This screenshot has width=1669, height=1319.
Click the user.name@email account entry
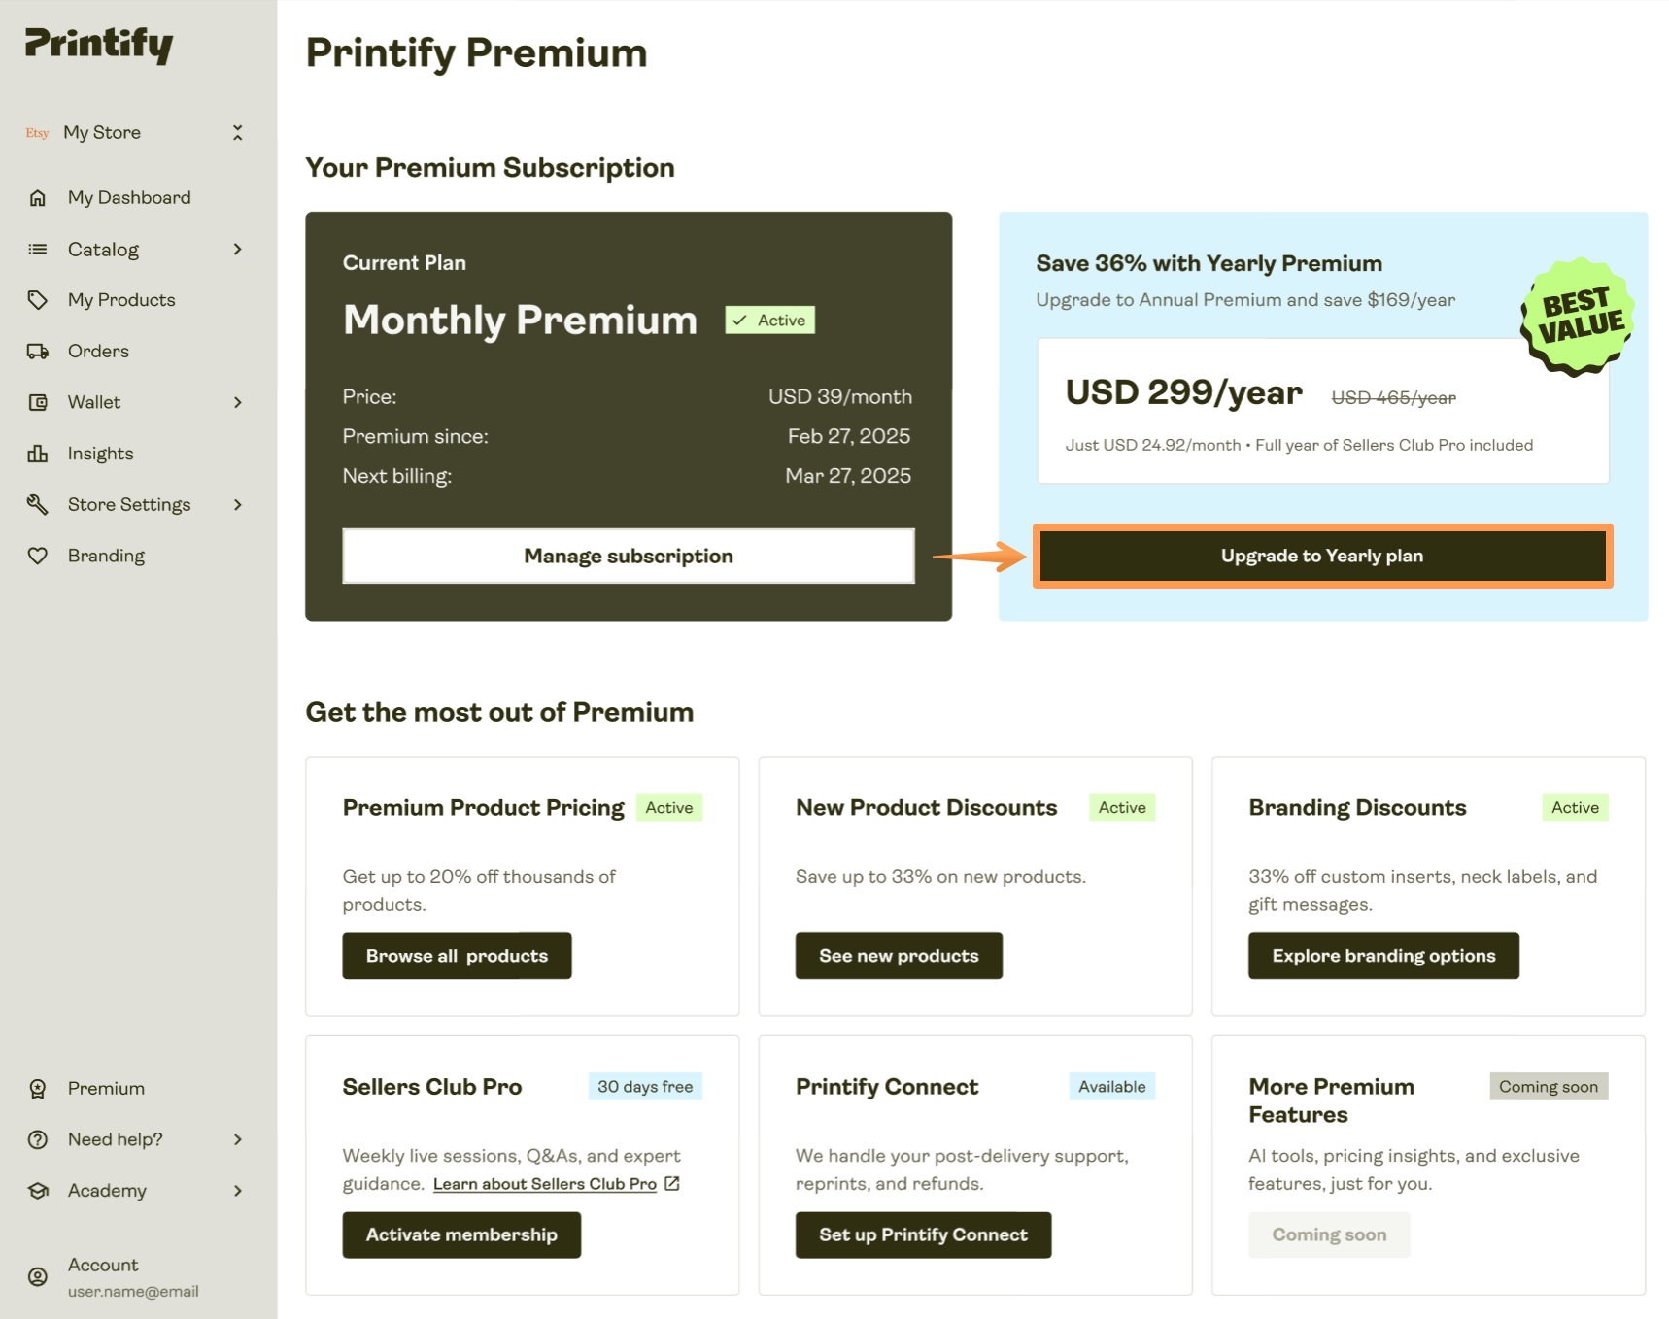pyautogui.click(x=133, y=1292)
